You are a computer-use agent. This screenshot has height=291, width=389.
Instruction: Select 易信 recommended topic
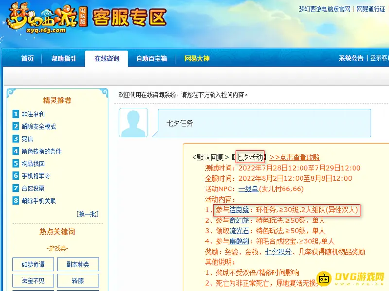(x=27, y=139)
